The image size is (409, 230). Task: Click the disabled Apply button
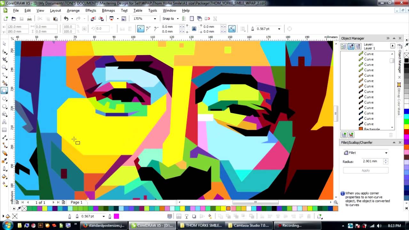coord(366,170)
